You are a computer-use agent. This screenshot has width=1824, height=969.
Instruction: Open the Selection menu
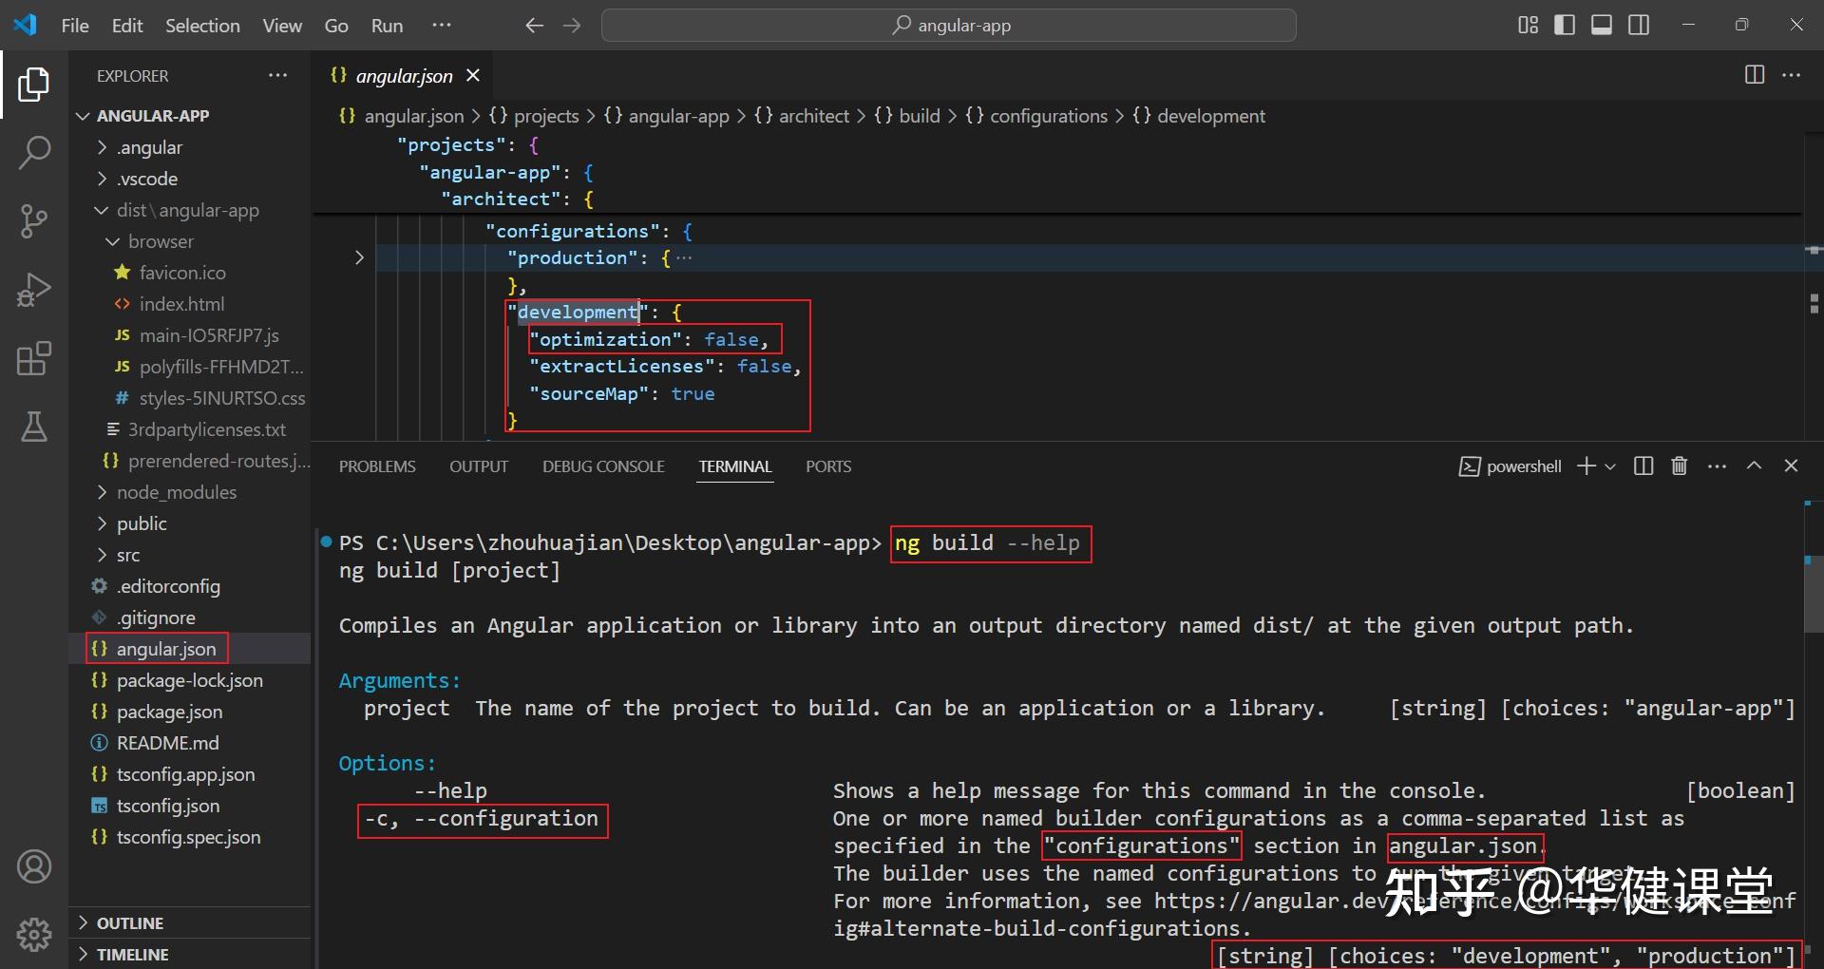(x=202, y=26)
